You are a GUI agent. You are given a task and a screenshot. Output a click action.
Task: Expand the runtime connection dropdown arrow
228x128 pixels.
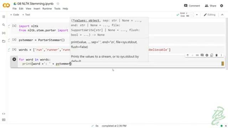[197, 15]
